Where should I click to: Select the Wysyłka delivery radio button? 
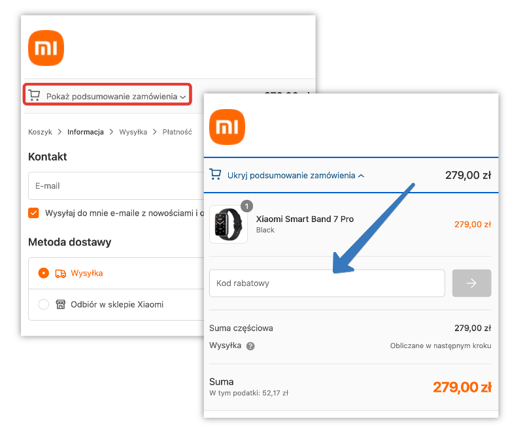[44, 274]
